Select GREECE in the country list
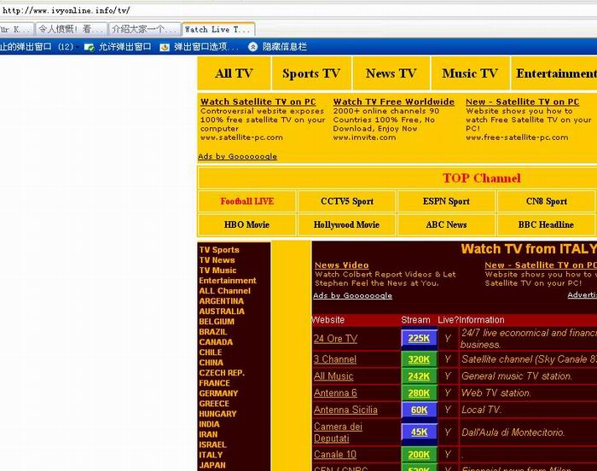 click(x=214, y=404)
